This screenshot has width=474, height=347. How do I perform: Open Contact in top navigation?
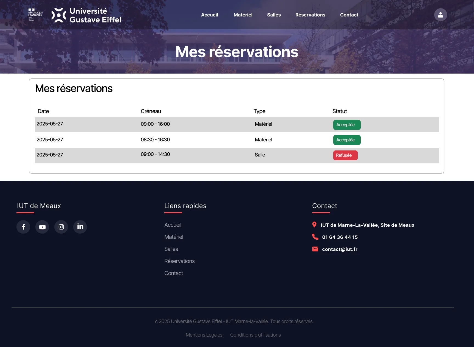point(349,15)
